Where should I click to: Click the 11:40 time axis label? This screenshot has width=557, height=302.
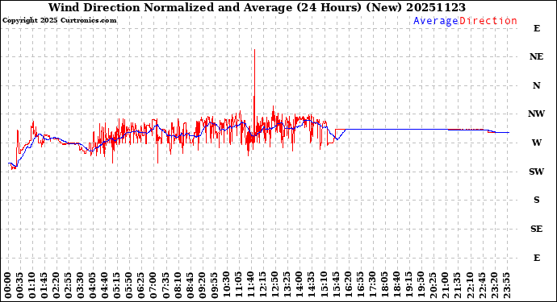click(x=251, y=285)
